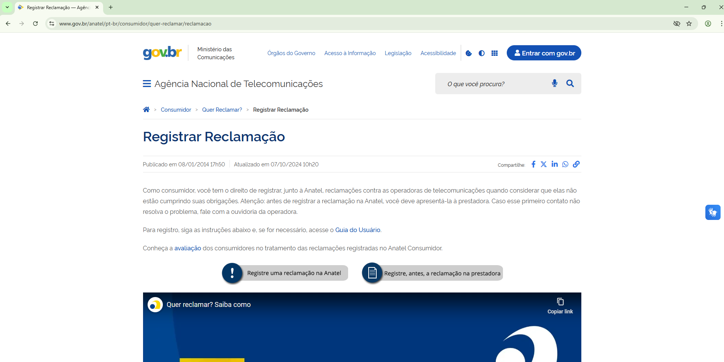Toggle the bookmark star in the address bar
The width and height of the screenshot is (724, 362).
(689, 24)
